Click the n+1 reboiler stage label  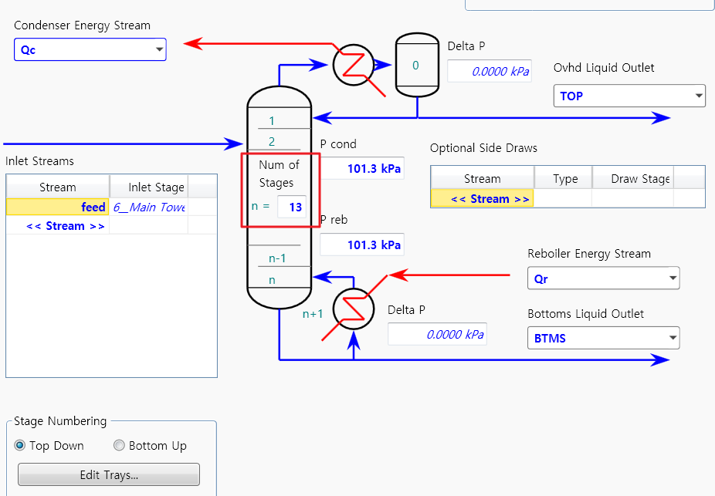313,314
